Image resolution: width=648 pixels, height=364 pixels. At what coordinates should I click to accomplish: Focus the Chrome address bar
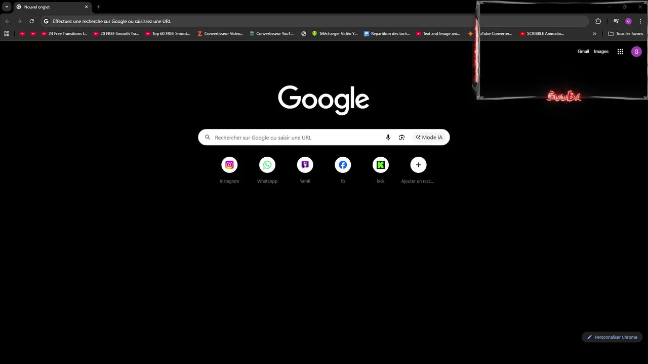tap(314, 21)
